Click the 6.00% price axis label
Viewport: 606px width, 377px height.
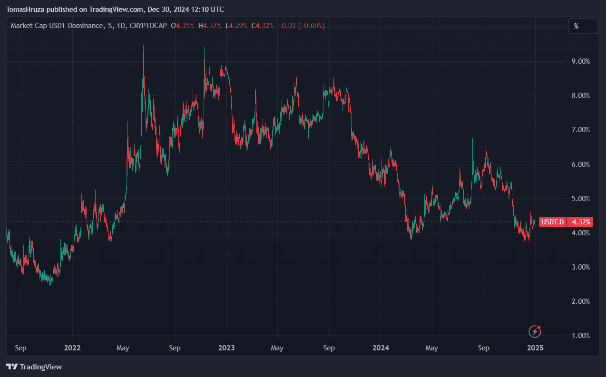(580, 164)
